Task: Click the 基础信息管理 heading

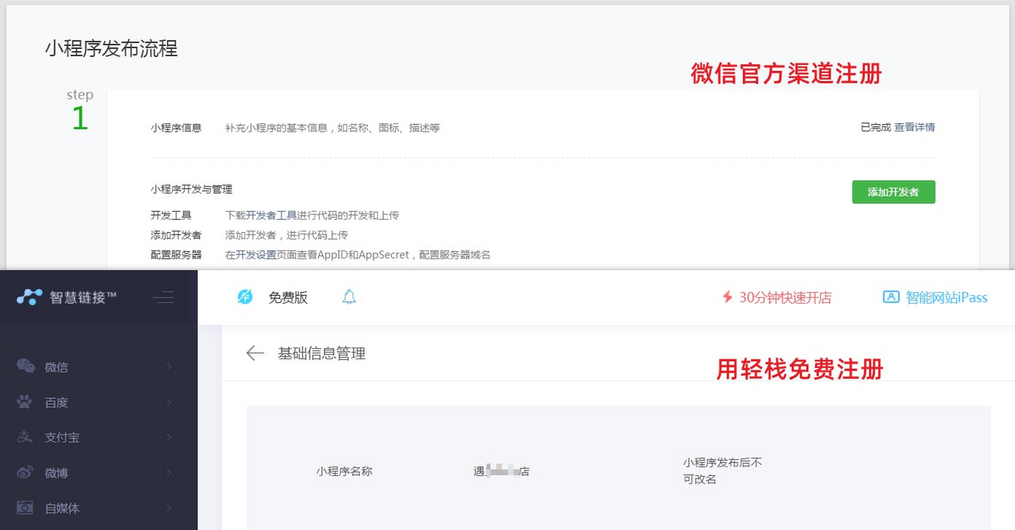Action: 322,353
